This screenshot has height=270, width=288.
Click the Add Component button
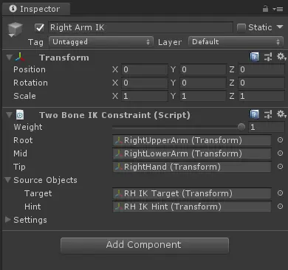(x=145, y=245)
